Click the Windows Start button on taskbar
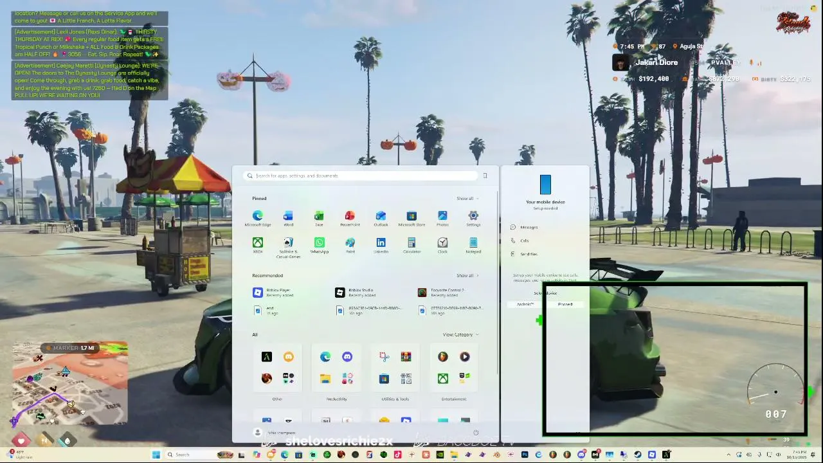Viewport: 823px width, 463px height. pyautogui.click(x=156, y=455)
